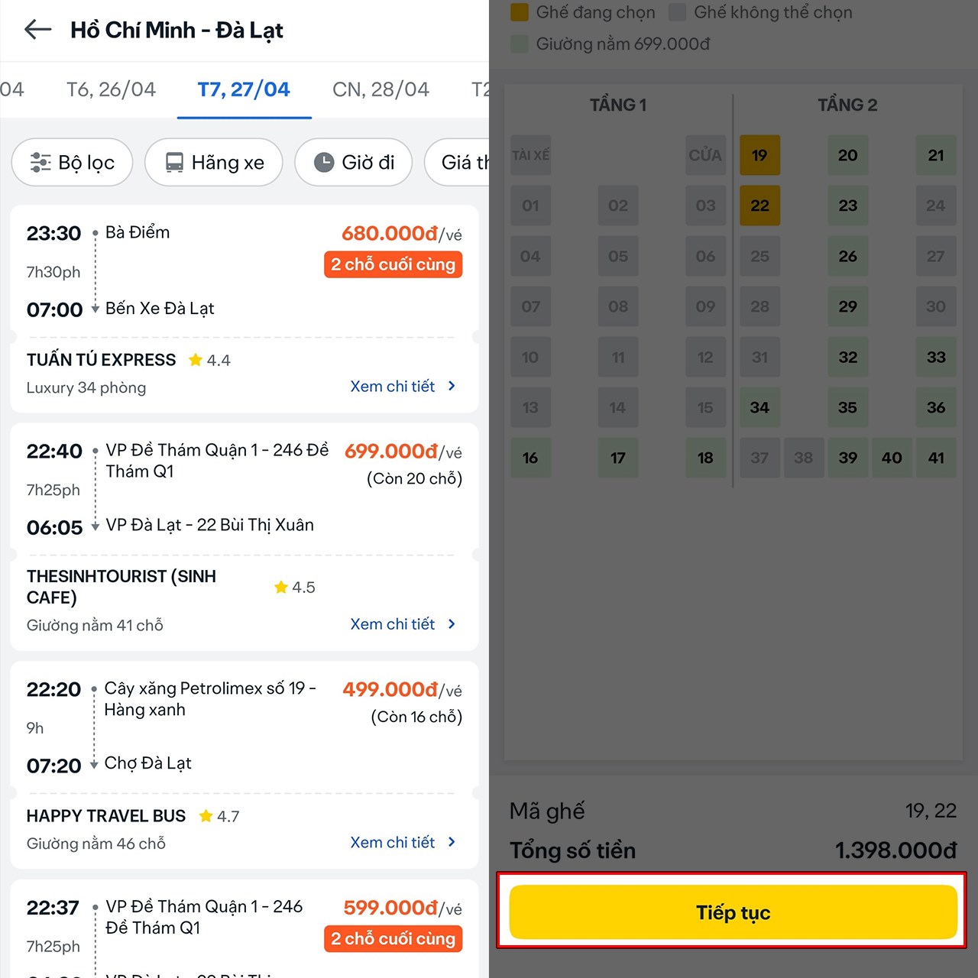Switch to the CN, 28/04 date tab
Image resolution: width=978 pixels, height=978 pixels.
[381, 89]
